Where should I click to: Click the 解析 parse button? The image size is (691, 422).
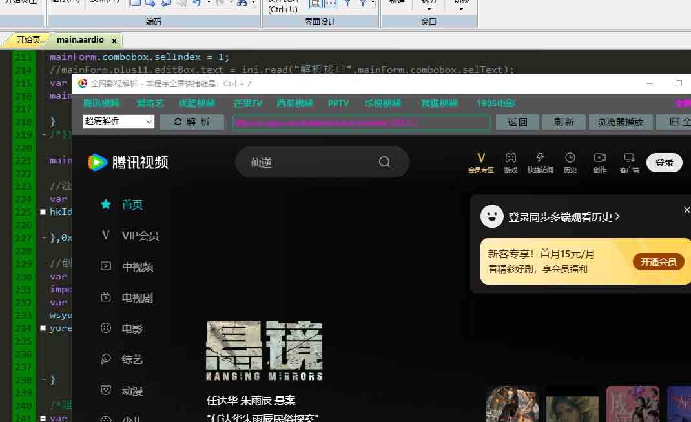point(192,122)
